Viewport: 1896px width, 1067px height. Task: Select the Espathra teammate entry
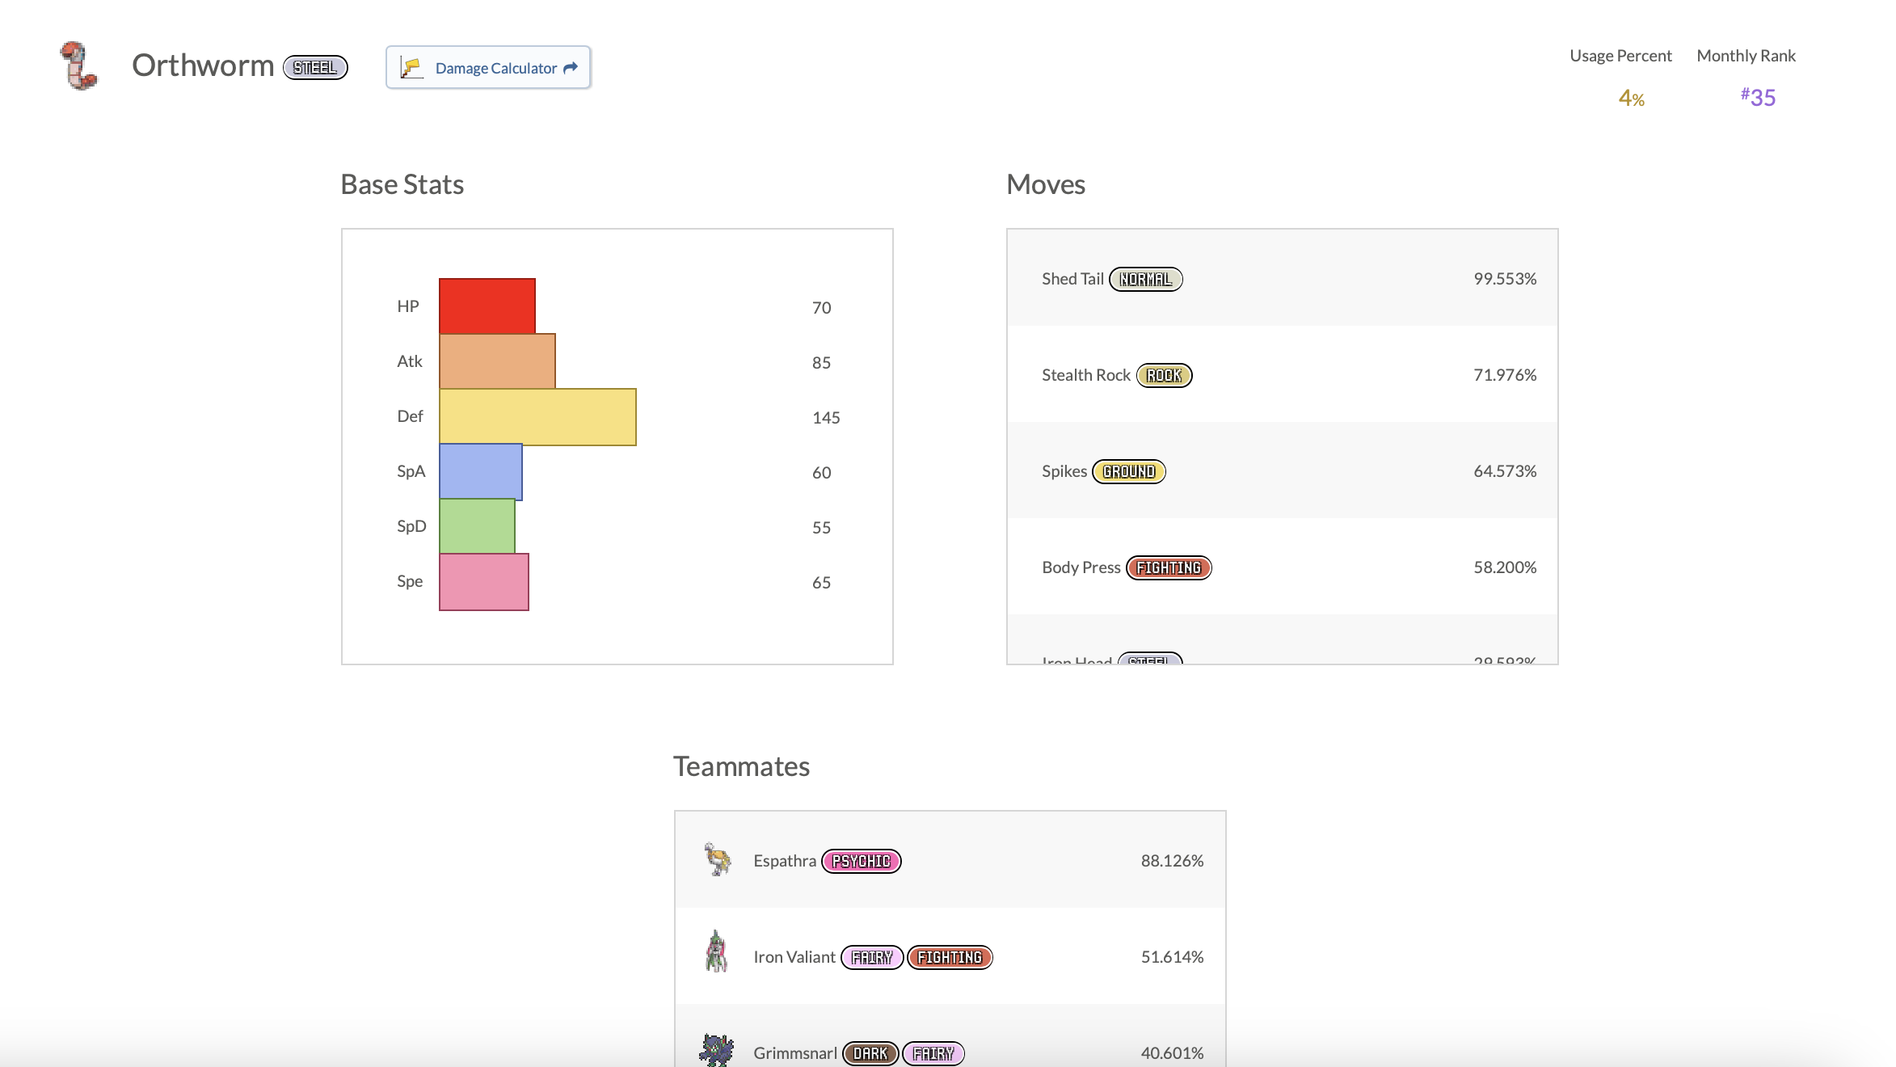(950, 860)
